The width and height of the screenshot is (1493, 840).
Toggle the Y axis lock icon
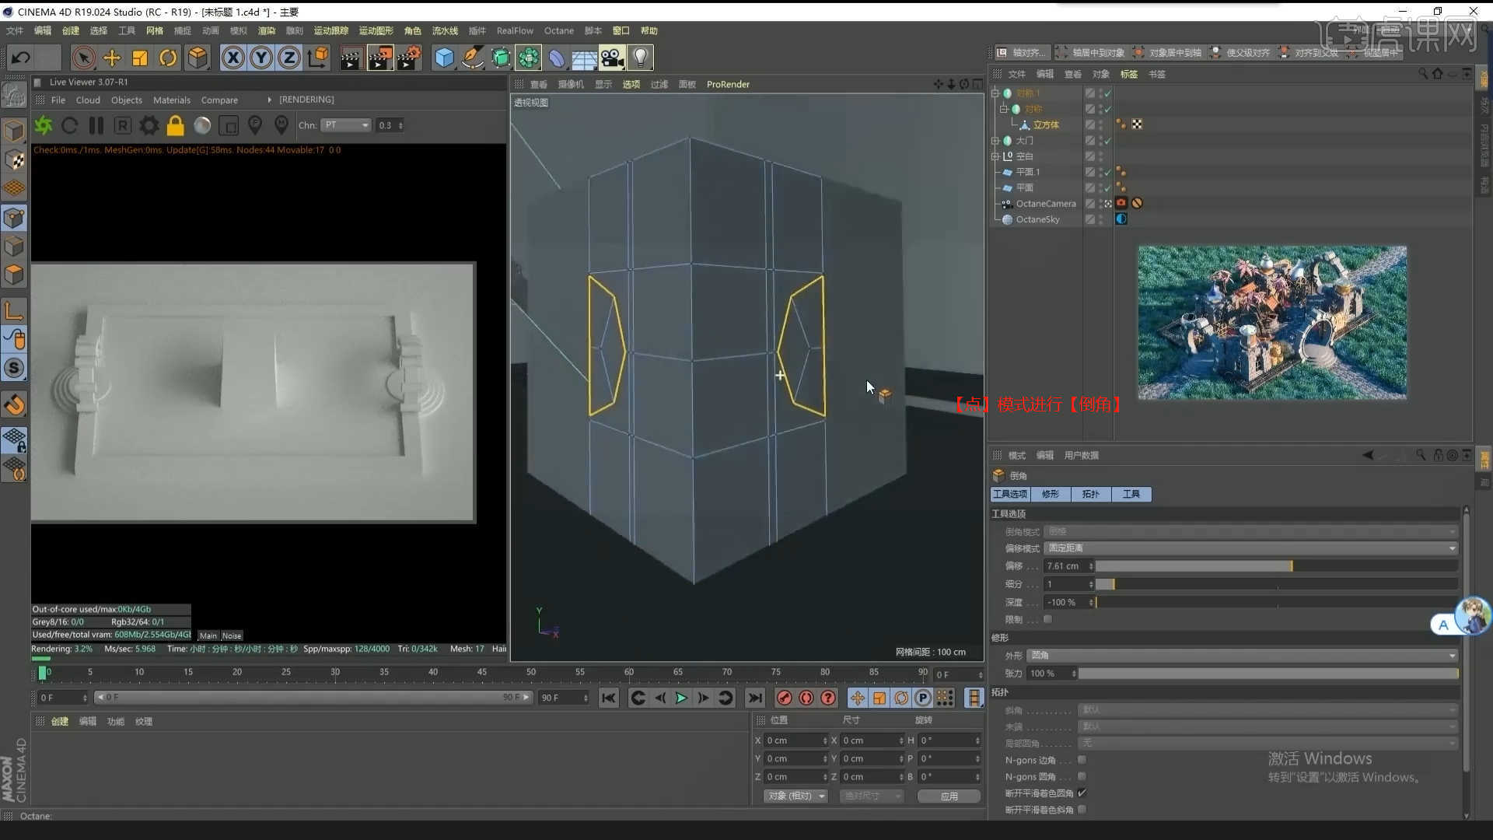point(261,58)
